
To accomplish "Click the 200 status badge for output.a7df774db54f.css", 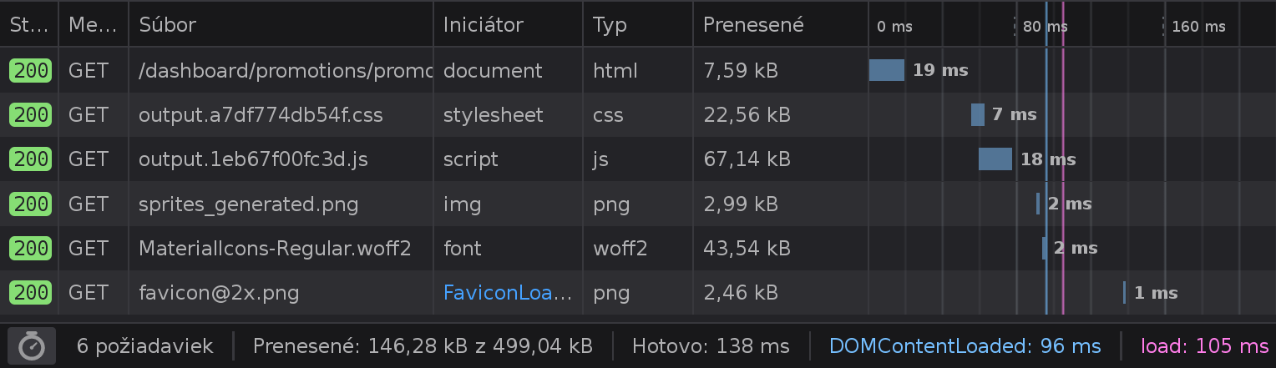I will pyautogui.click(x=30, y=114).
